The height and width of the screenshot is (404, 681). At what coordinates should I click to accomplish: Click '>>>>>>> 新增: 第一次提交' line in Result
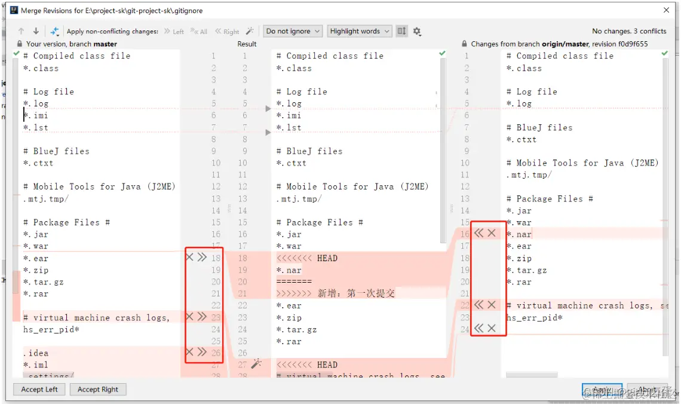335,293
